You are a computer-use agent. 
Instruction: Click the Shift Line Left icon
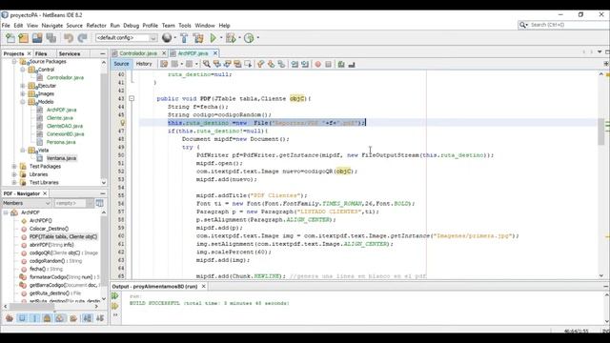coord(295,64)
